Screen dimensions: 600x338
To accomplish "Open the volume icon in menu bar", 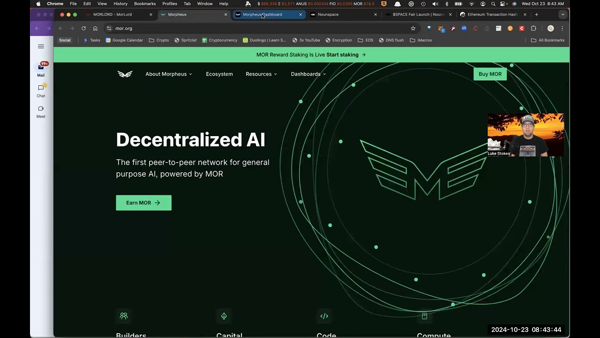I will (x=435, y=4).
